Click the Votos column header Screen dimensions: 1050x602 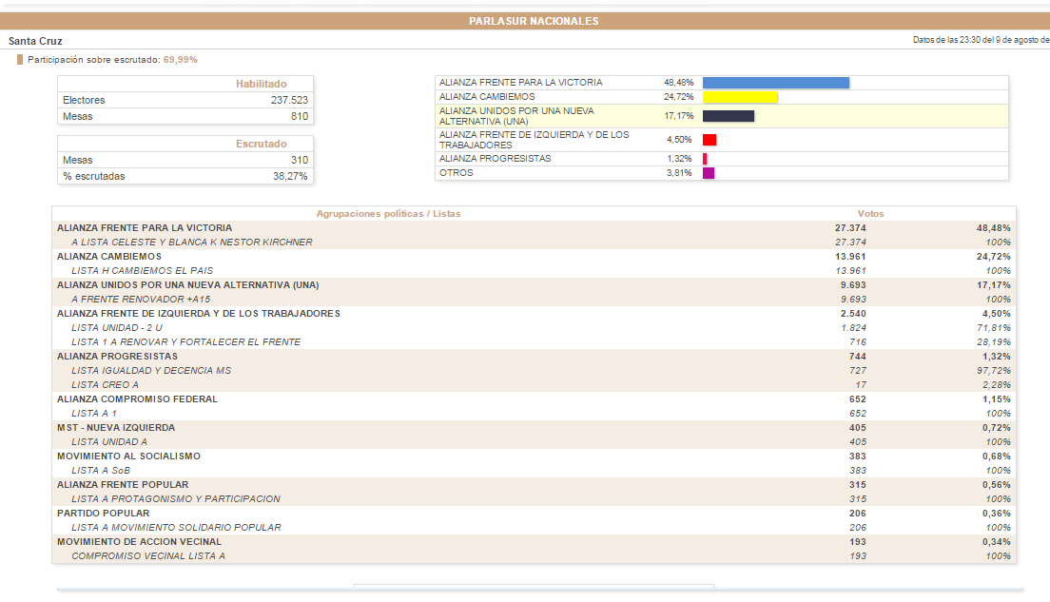point(870,214)
